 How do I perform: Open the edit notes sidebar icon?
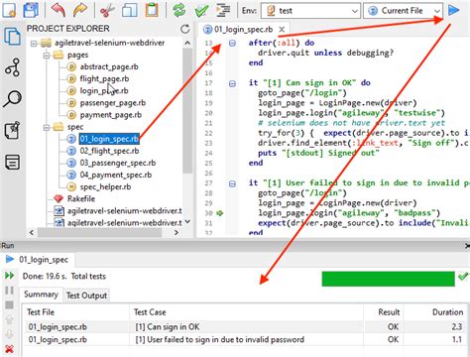click(13, 130)
